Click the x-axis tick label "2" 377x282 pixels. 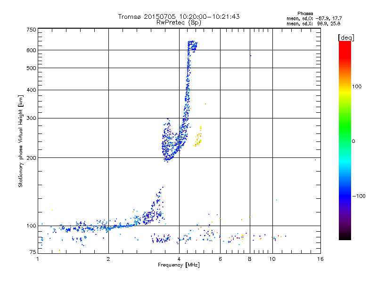click(x=108, y=259)
